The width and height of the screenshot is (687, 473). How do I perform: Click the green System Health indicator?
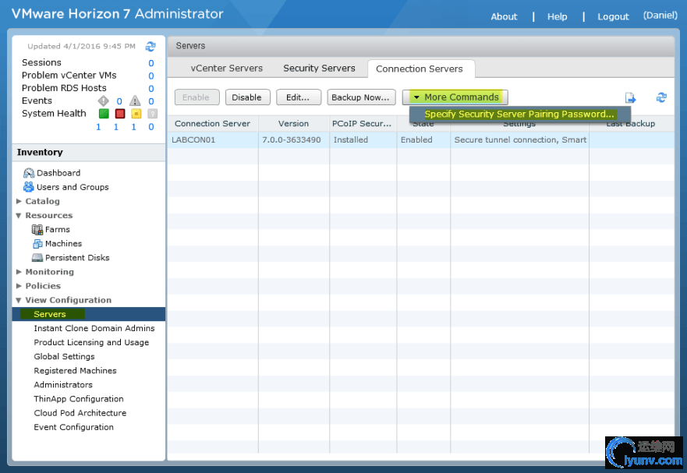(x=104, y=114)
